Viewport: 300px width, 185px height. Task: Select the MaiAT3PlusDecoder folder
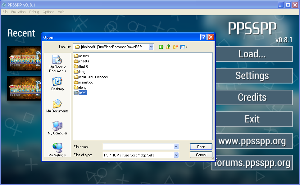pyautogui.click(x=91, y=77)
